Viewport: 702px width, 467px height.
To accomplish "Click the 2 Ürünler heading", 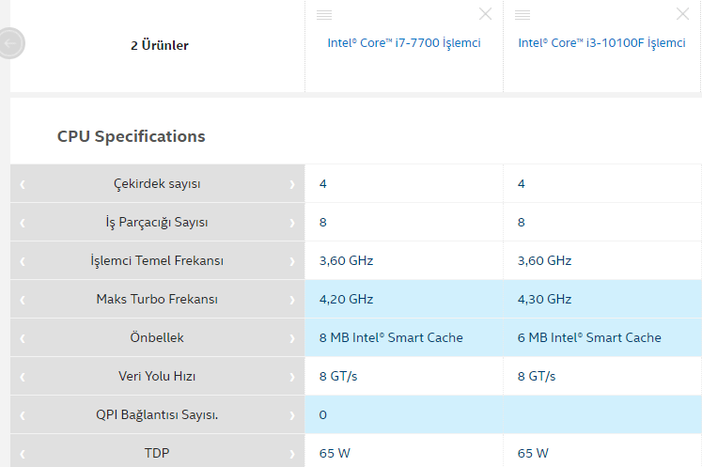I will [x=160, y=45].
